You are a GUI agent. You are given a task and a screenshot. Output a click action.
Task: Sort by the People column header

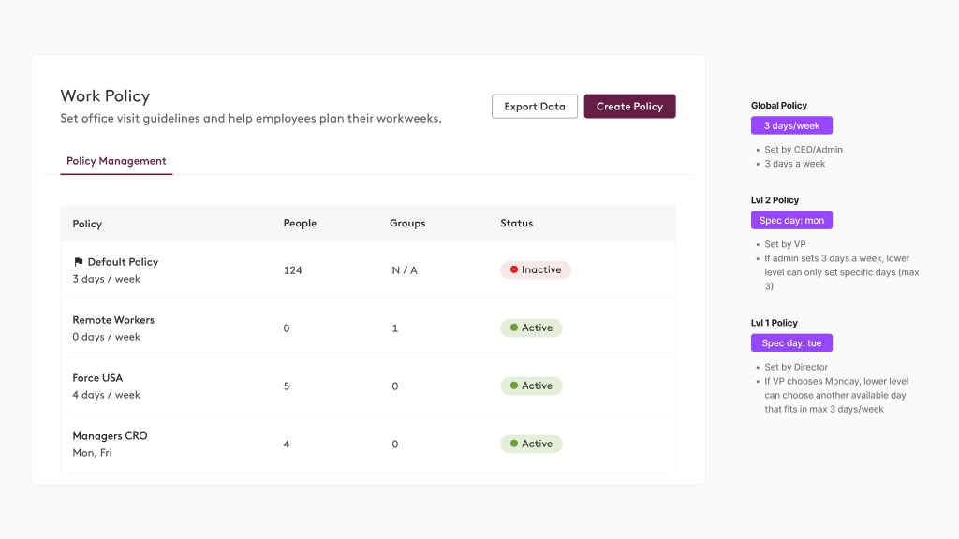[x=300, y=224]
